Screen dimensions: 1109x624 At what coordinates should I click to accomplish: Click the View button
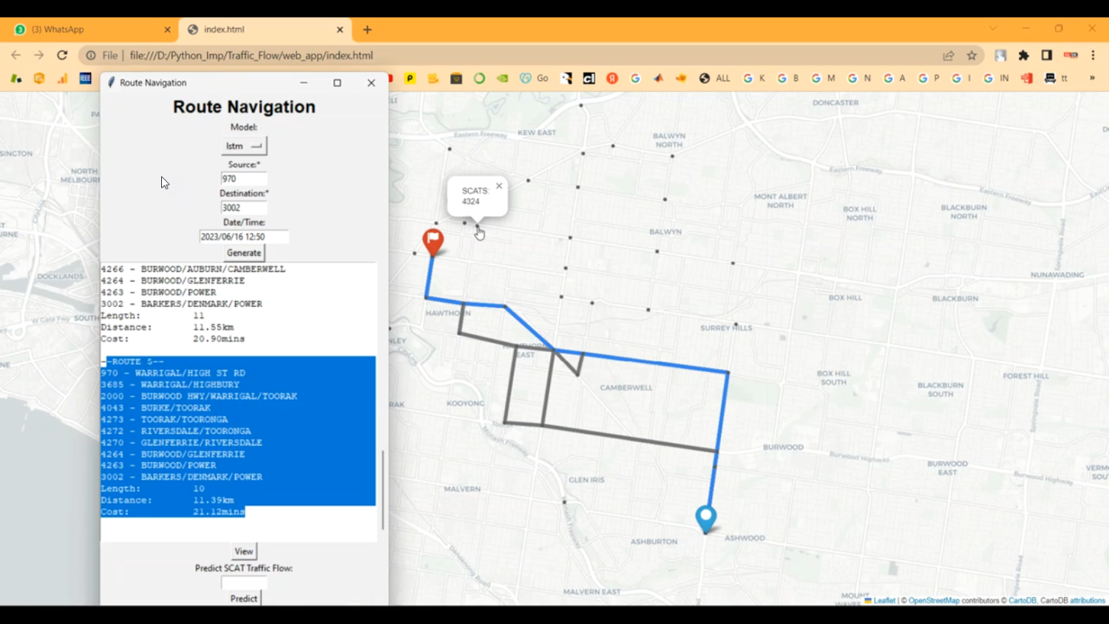coord(243,552)
